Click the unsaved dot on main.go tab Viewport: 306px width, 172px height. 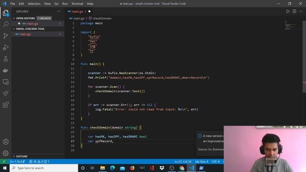pyautogui.click(x=89, y=11)
